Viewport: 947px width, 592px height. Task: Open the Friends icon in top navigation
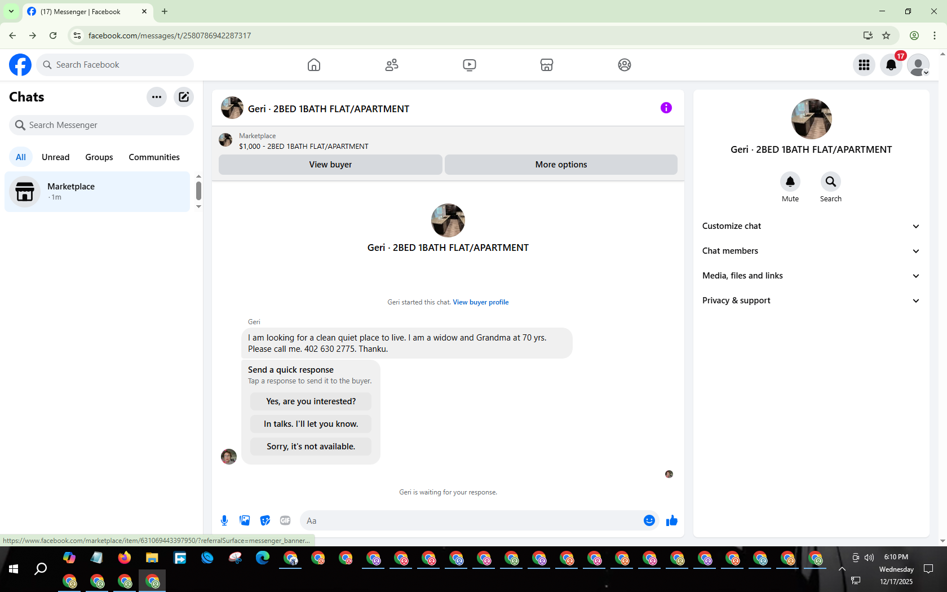(392, 65)
